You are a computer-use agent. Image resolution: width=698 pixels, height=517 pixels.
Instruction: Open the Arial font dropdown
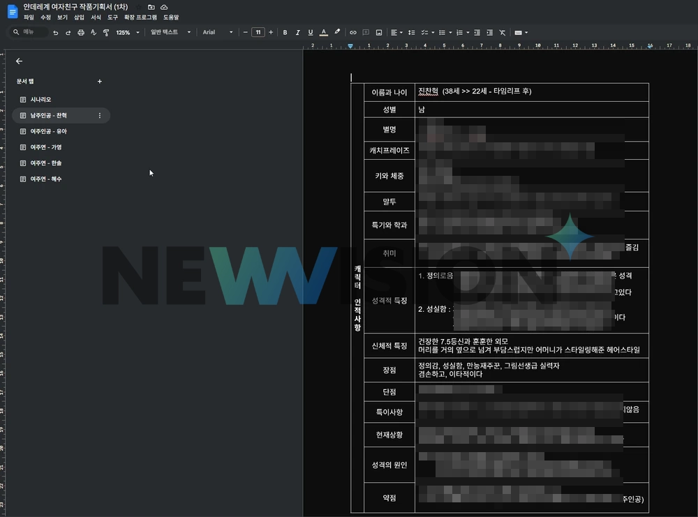click(x=217, y=32)
